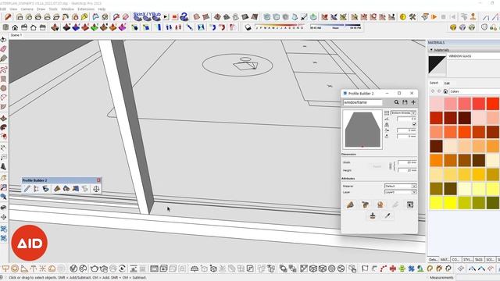Click the shadow time slider in top toolbar
500x281 pixels.
[335, 27]
